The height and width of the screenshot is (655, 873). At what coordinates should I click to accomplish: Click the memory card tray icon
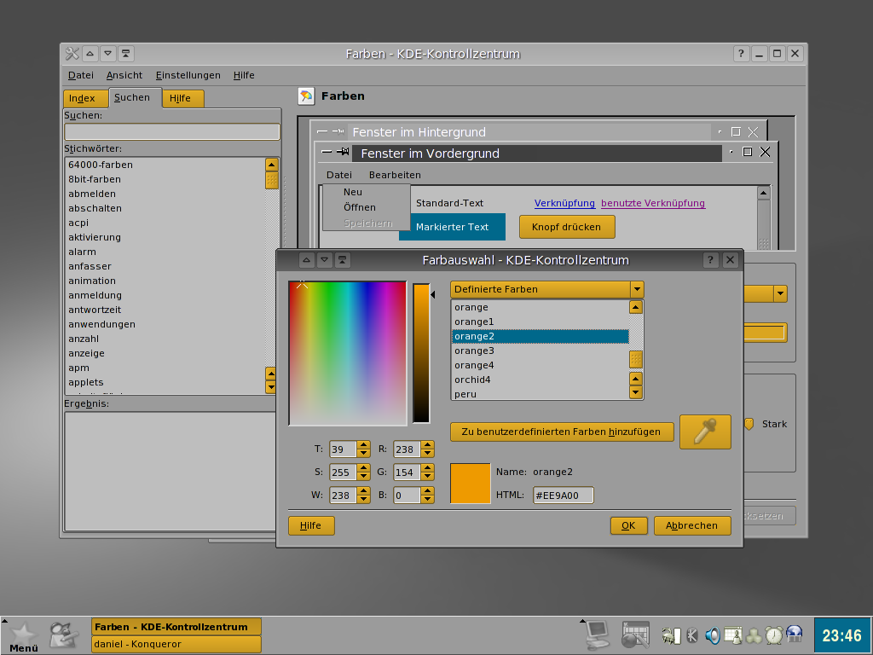click(671, 635)
